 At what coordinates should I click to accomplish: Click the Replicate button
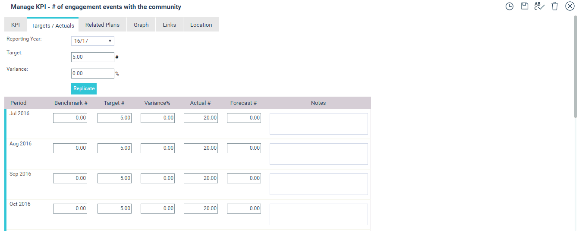point(84,88)
